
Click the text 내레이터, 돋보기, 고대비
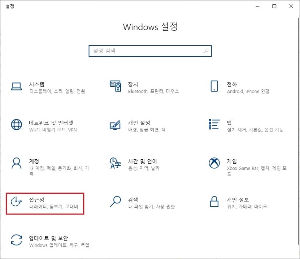point(54,207)
